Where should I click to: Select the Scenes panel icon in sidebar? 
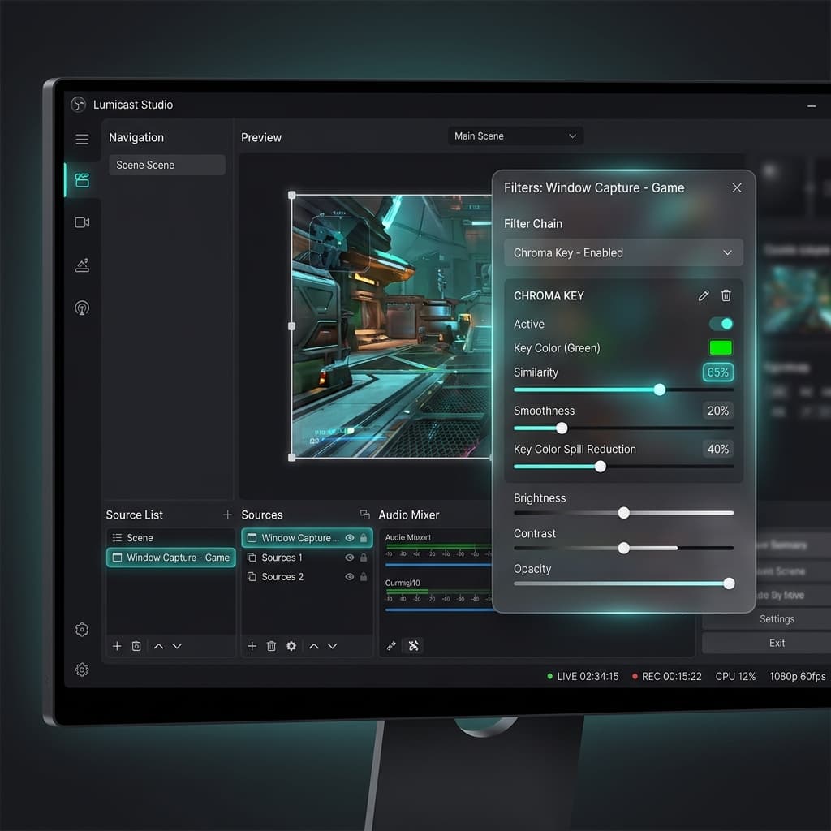click(x=81, y=180)
